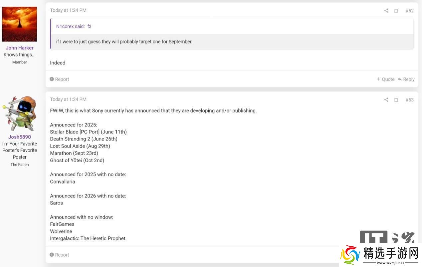The width and height of the screenshot is (422, 267).
Task: Jump to quoted post via arrow icon
Action: [89, 26]
